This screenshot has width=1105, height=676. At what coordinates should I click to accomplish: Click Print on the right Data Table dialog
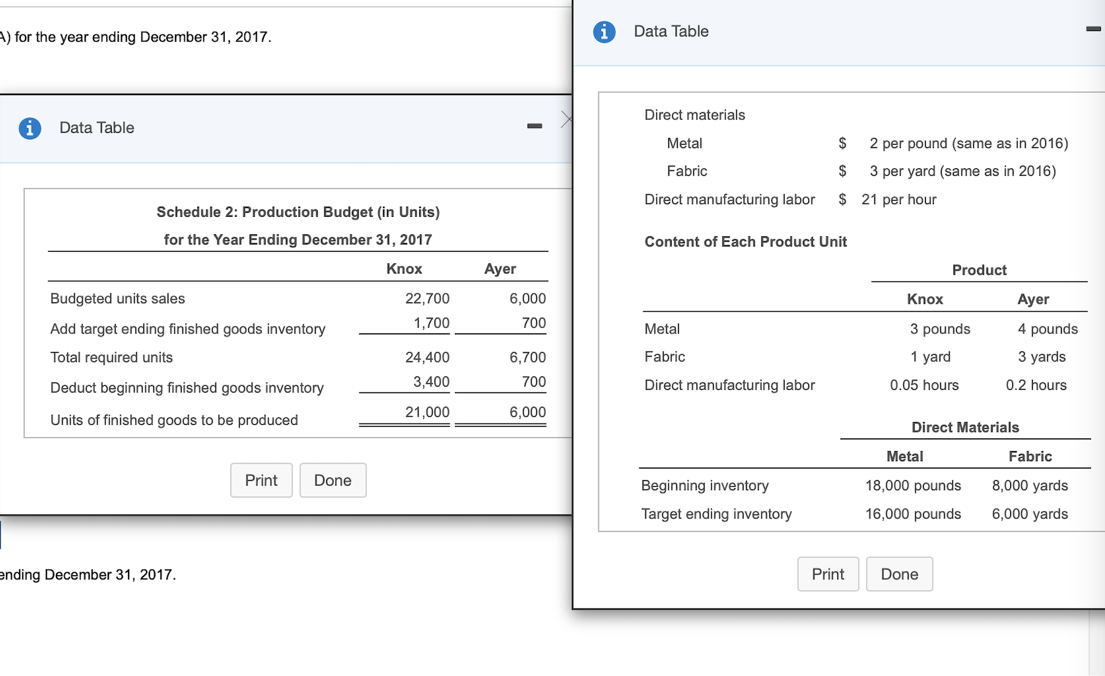[828, 574]
